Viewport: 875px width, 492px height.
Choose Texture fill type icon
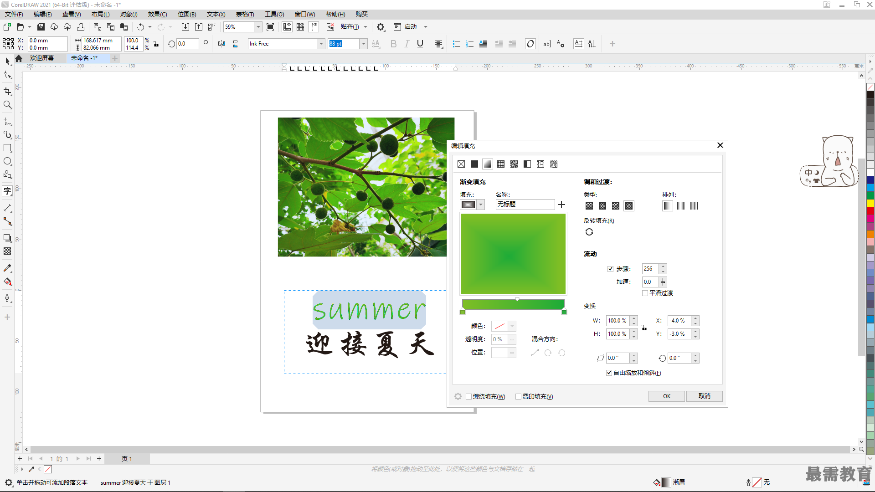[540, 164]
